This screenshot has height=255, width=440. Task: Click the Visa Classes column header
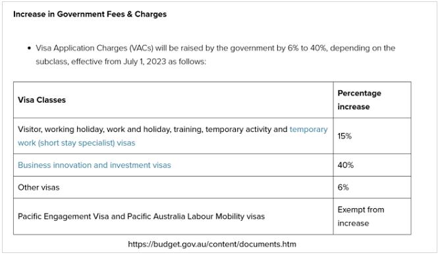(x=41, y=100)
